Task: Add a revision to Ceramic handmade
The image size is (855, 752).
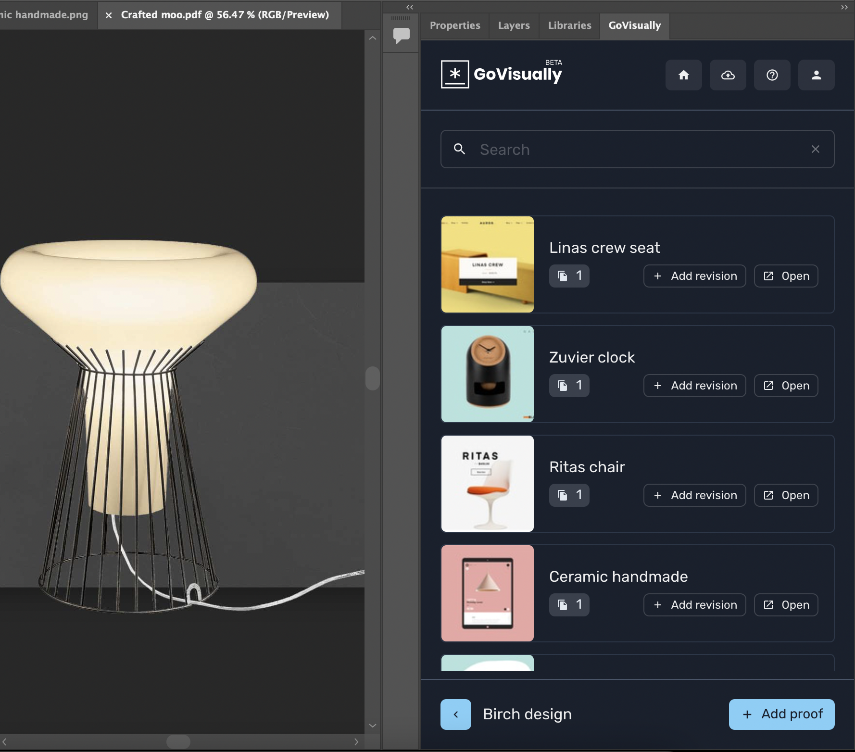Action: 694,604
